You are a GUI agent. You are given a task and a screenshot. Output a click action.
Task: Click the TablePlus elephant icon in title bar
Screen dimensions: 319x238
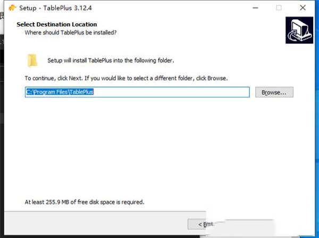tap(13, 8)
